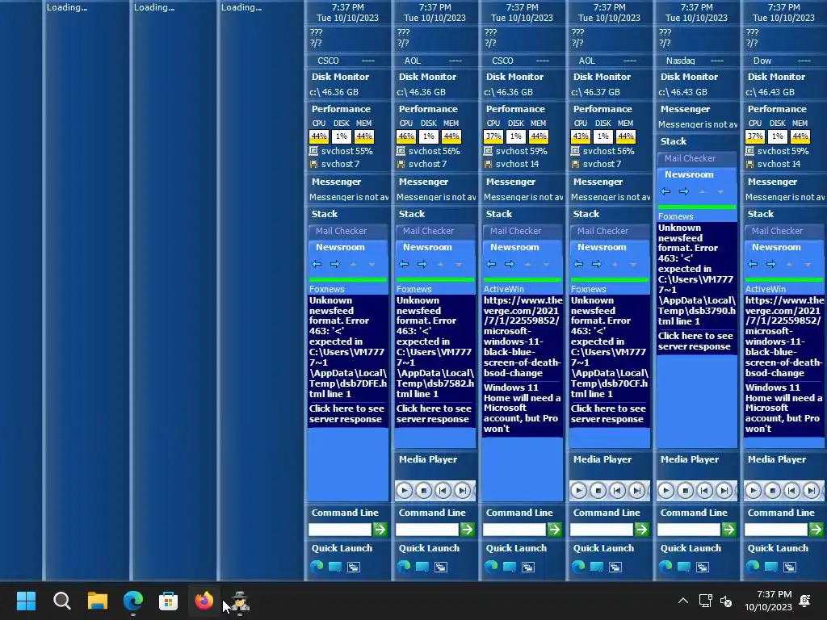Click the Performance panel header in the Dow sidebar

click(777, 109)
